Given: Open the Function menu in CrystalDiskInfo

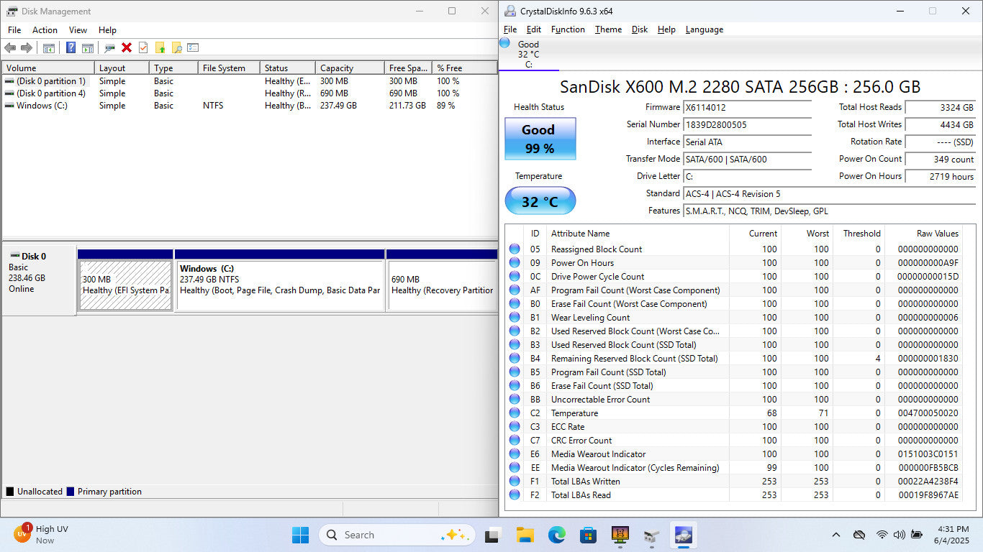Looking at the screenshot, I should pyautogui.click(x=568, y=29).
